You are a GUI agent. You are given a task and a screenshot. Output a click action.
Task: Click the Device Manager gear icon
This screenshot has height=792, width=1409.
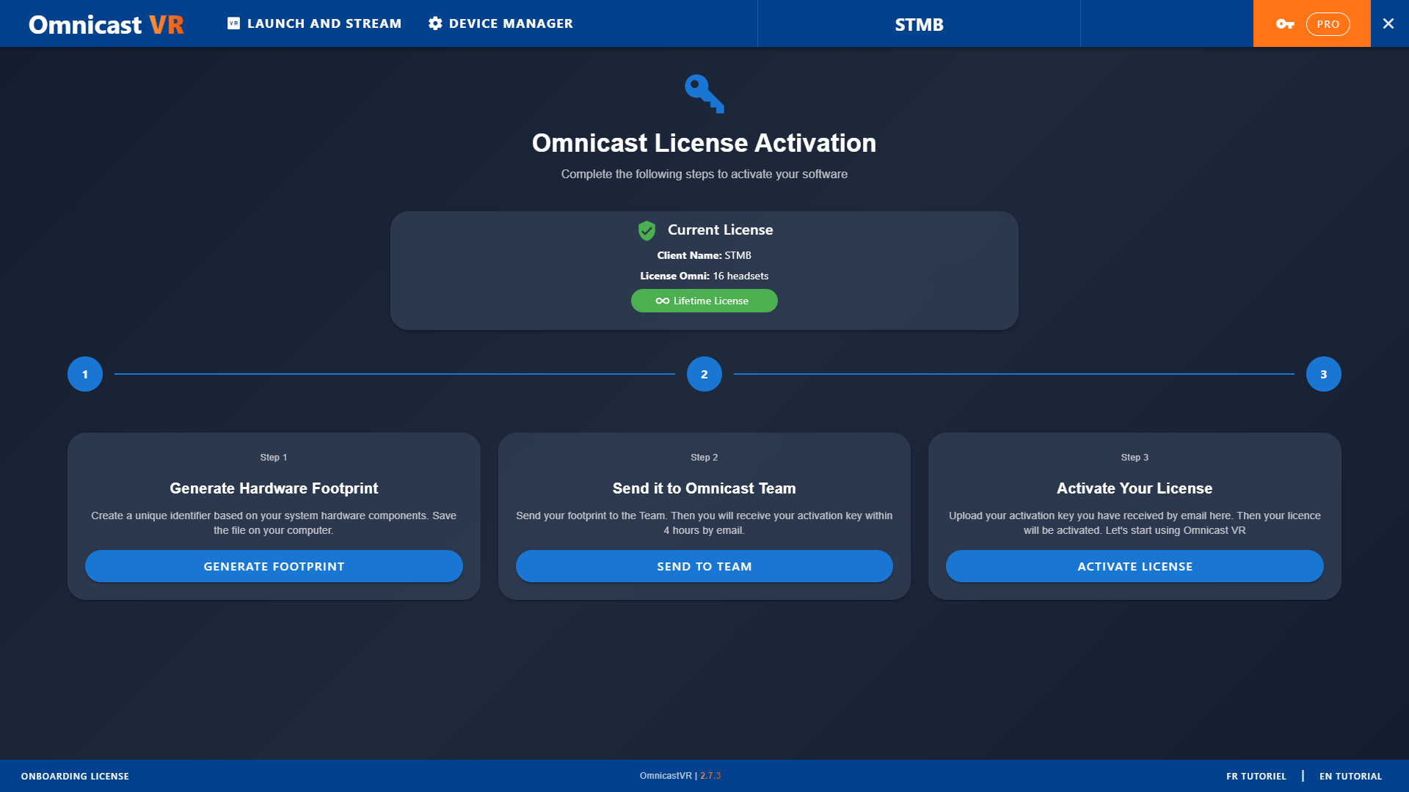(435, 23)
